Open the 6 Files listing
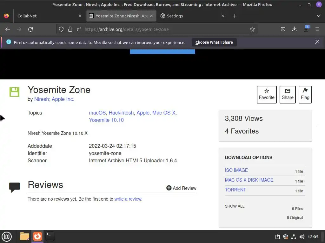This screenshot has height=243, width=325. point(297,209)
